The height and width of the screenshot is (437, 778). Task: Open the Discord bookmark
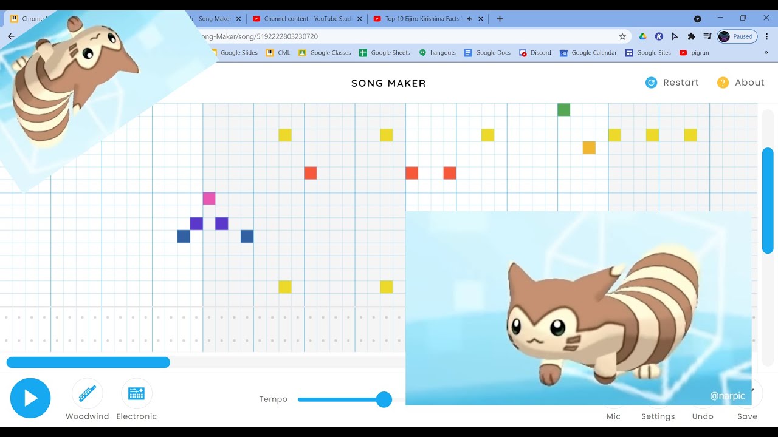535,53
